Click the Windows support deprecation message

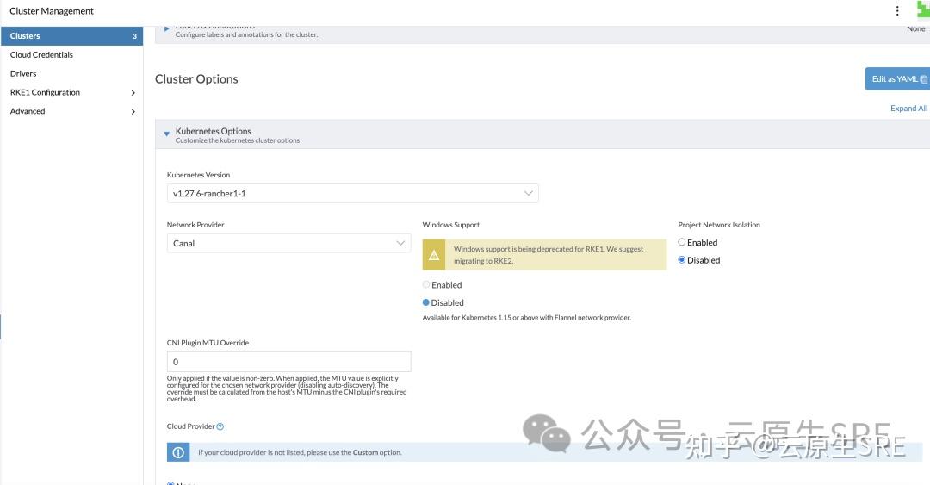(549, 255)
